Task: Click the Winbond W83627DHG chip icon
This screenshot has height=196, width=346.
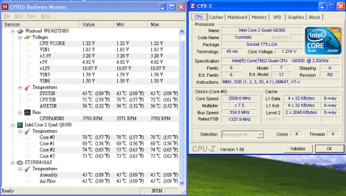Action: (x=20, y=31)
